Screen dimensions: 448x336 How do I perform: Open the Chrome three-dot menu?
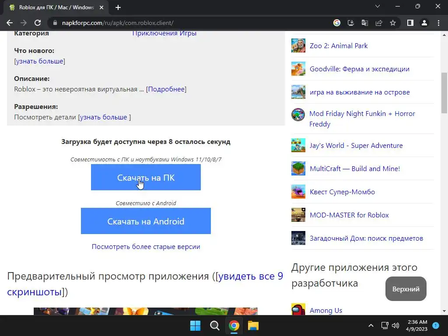pos(438,23)
